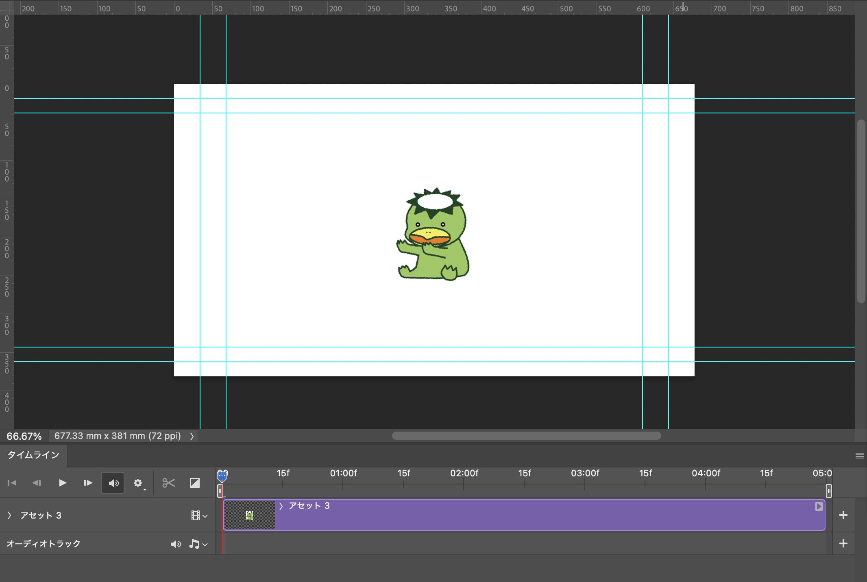Play the timeline animation
Screen dimensions: 867x582
pos(62,483)
